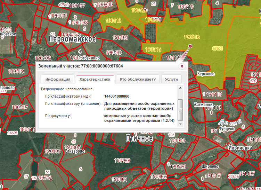Select cadastral block 190520

pos(139,10)
